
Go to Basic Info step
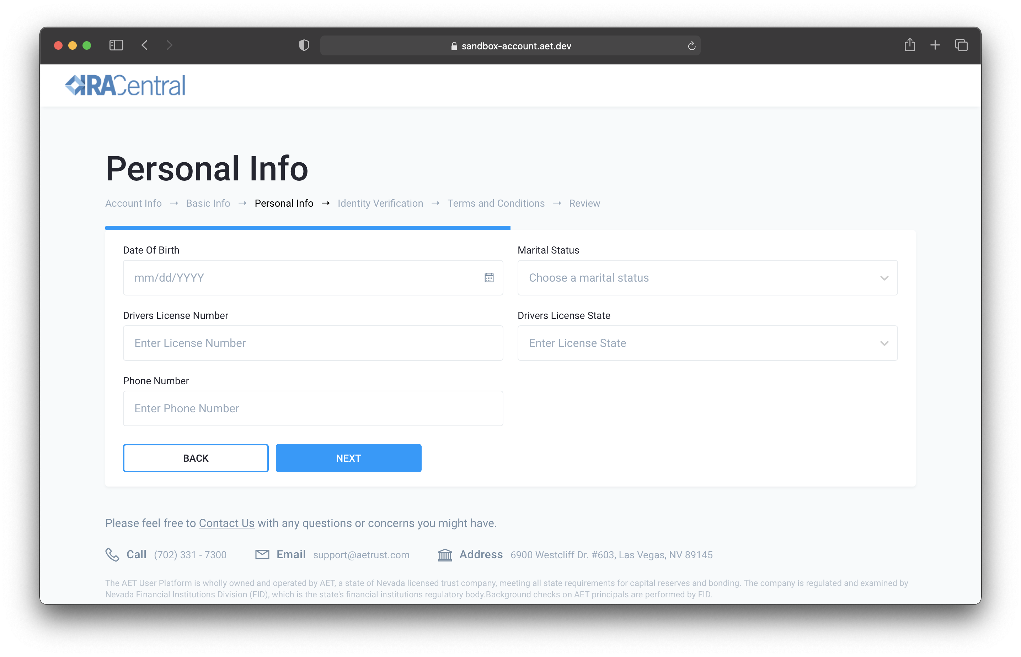coord(208,203)
